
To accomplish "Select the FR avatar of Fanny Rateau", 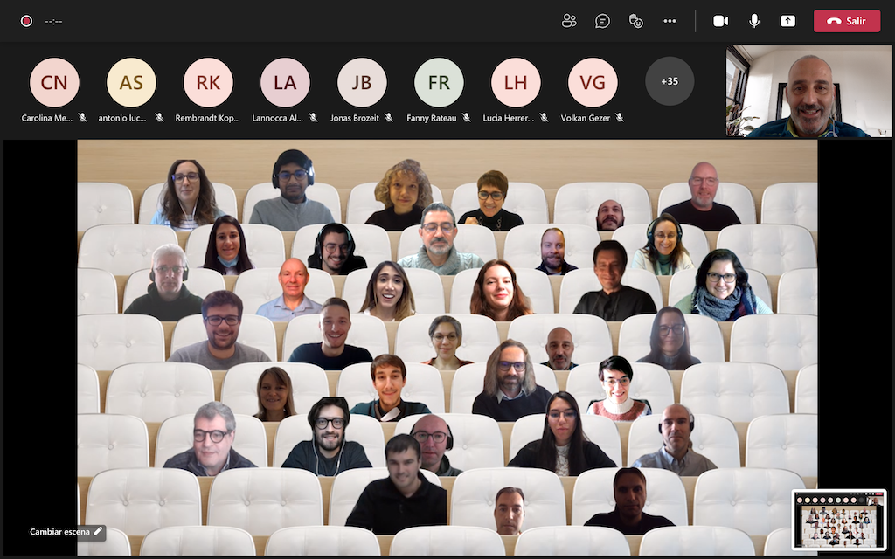I will click(439, 82).
